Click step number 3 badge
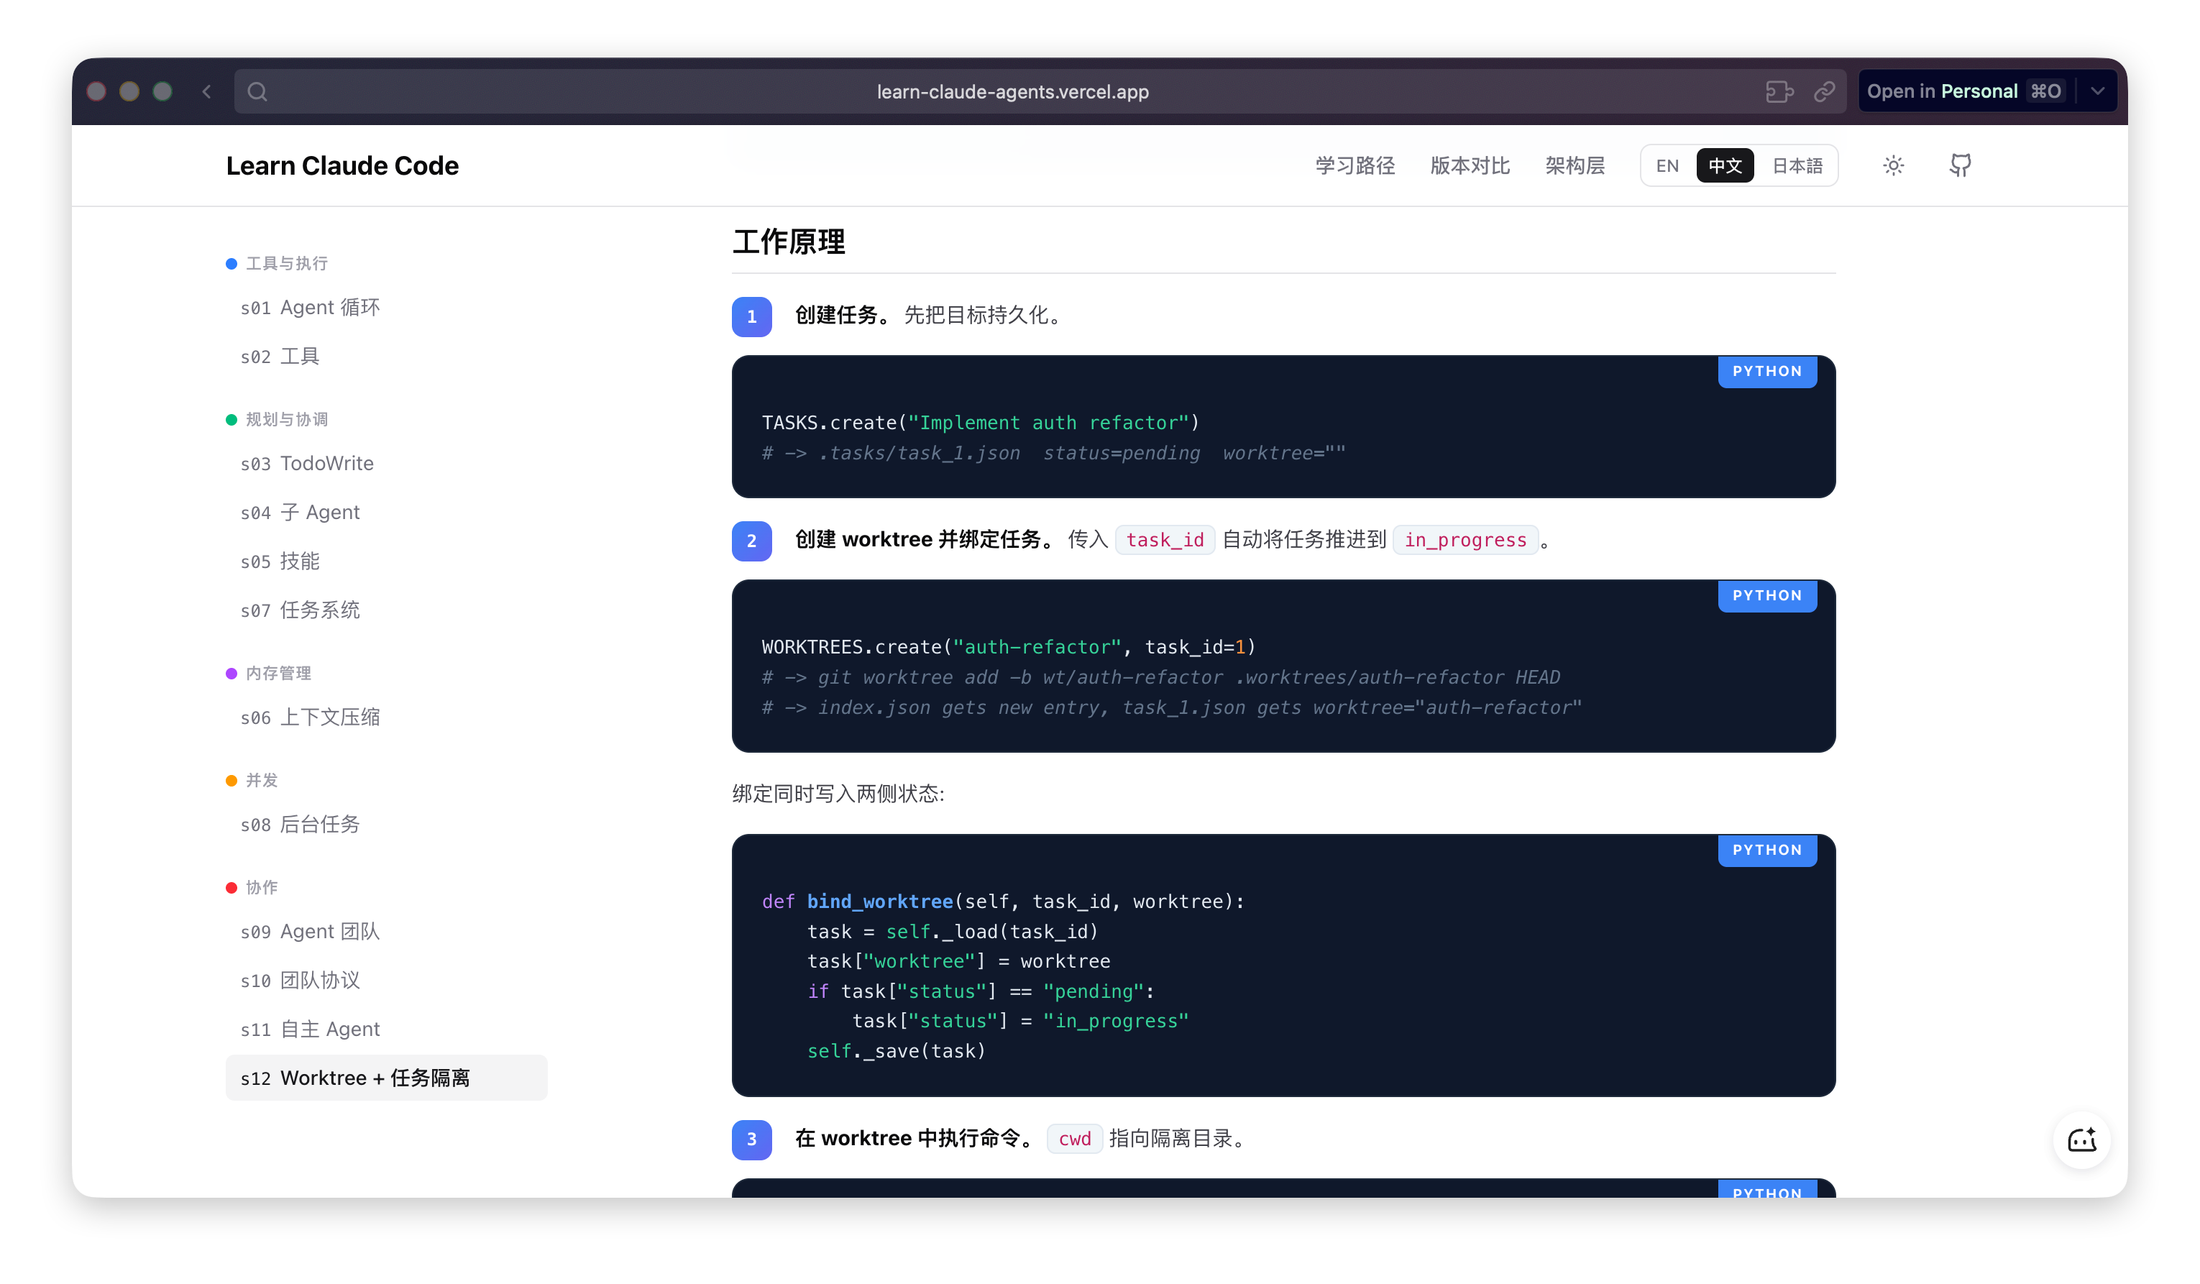The height and width of the screenshot is (1284, 2200). pyautogui.click(x=751, y=1139)
